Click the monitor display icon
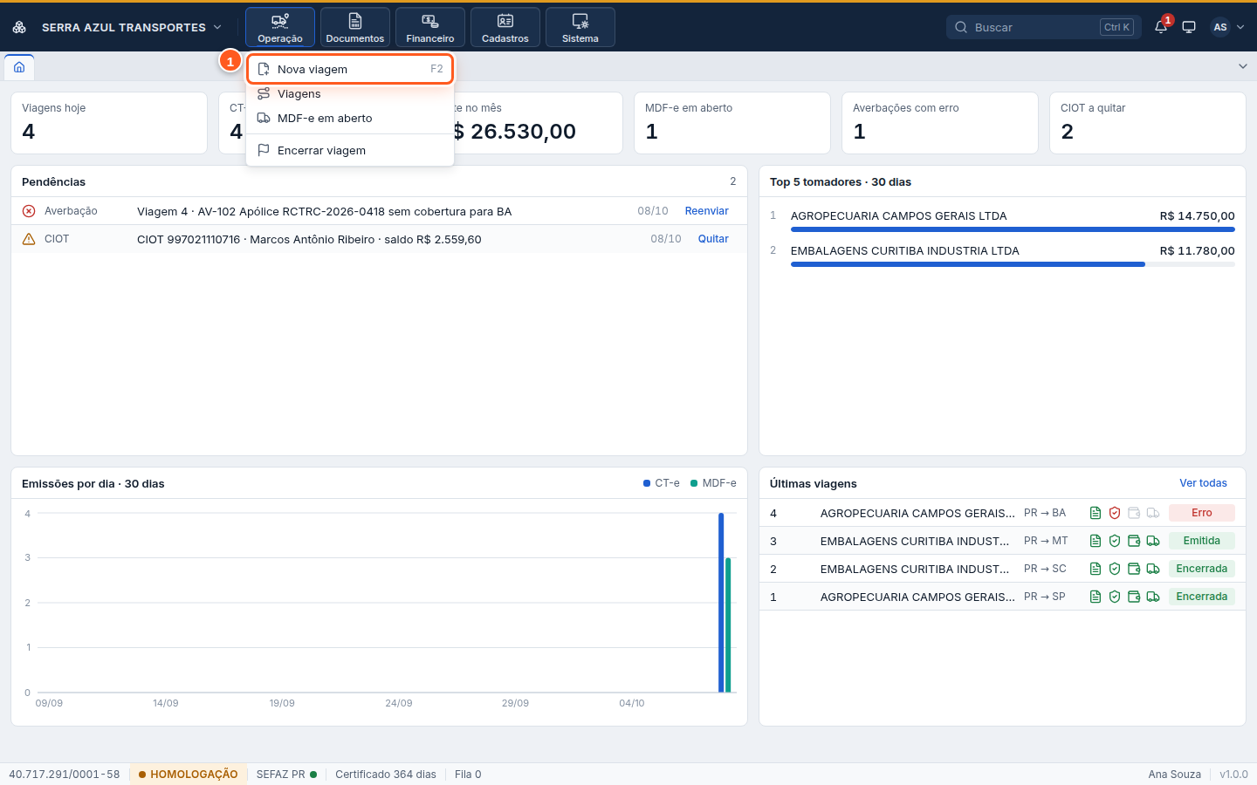This screenshot has width=1257, height=785. (x=1189, y=27)
